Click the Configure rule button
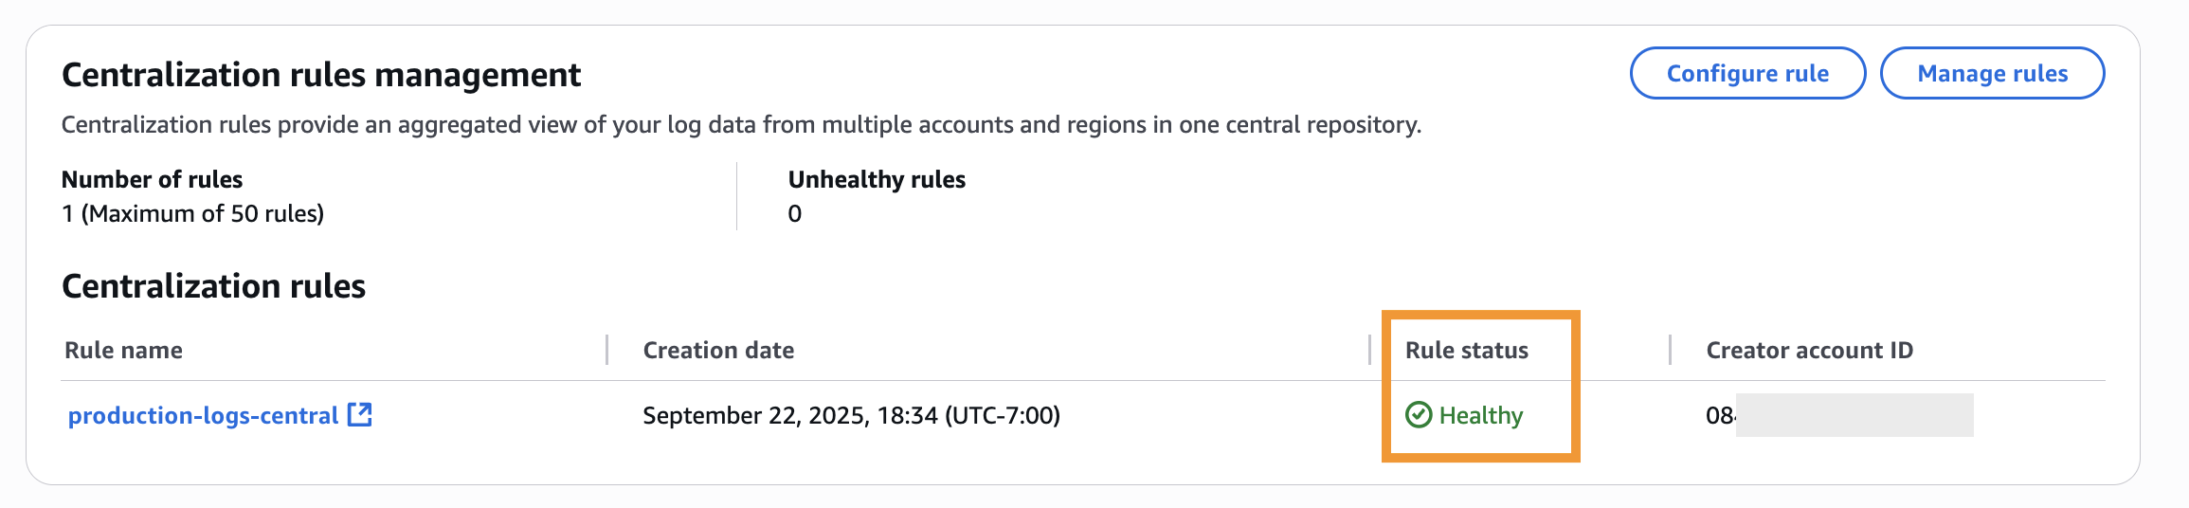 (1747, 73)
